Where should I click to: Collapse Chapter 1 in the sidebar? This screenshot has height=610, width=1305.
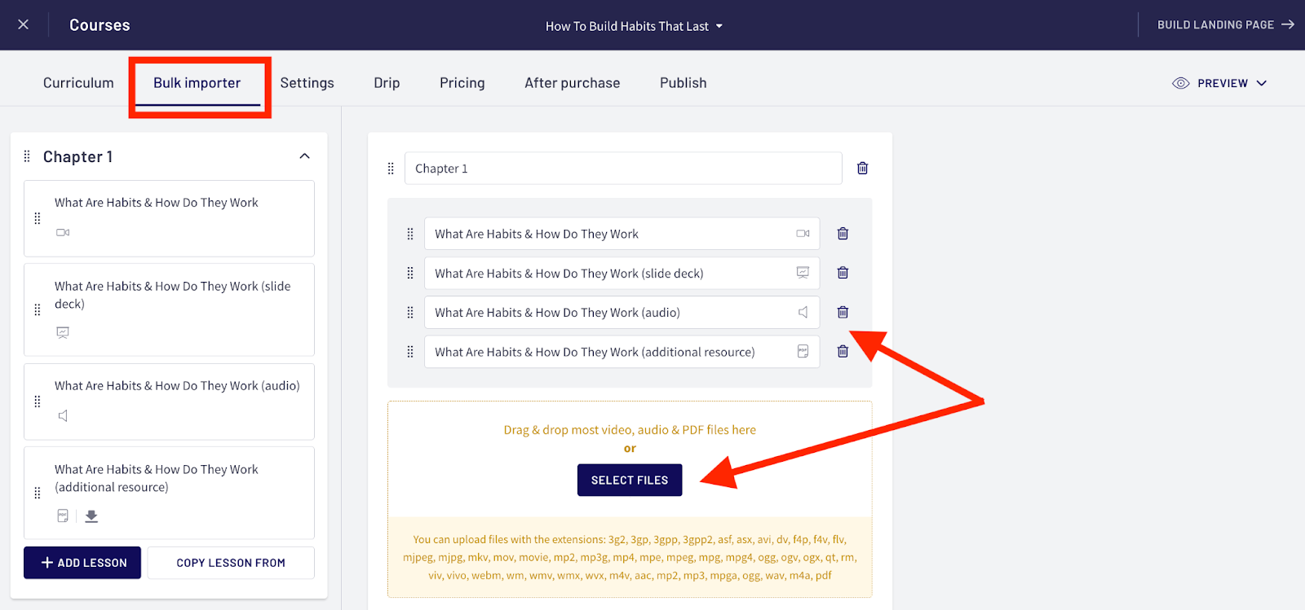click(304, 156)
